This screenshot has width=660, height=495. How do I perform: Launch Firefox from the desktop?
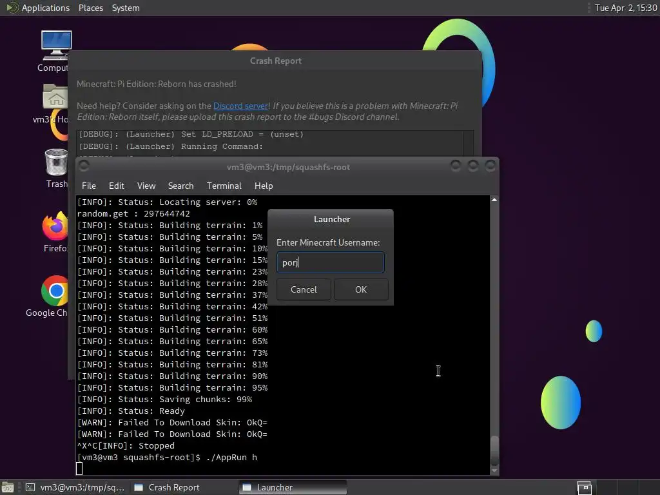(55, 226)
